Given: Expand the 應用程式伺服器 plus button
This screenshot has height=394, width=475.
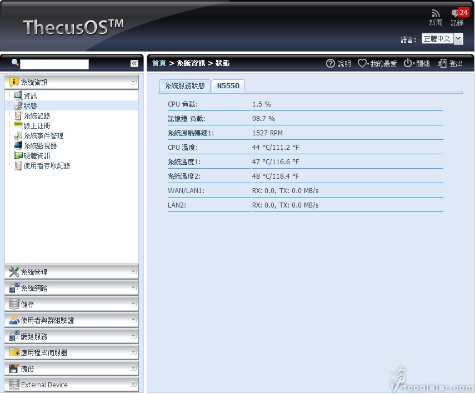Looking at the screenshot, I should (133, 352).
